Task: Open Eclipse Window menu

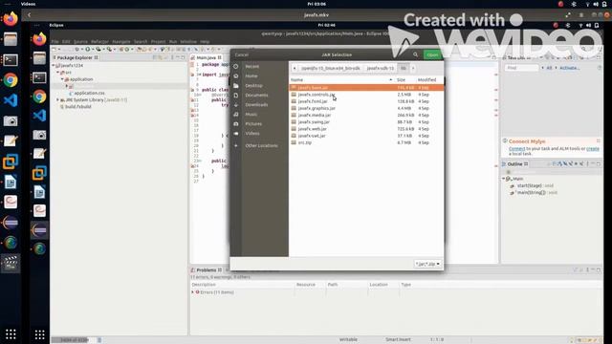Action: point(188,41)
